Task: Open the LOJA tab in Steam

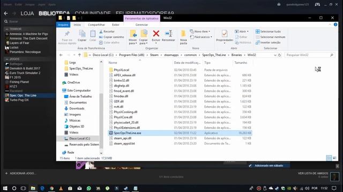Action: pyautogui.click(x=27, y=13)
